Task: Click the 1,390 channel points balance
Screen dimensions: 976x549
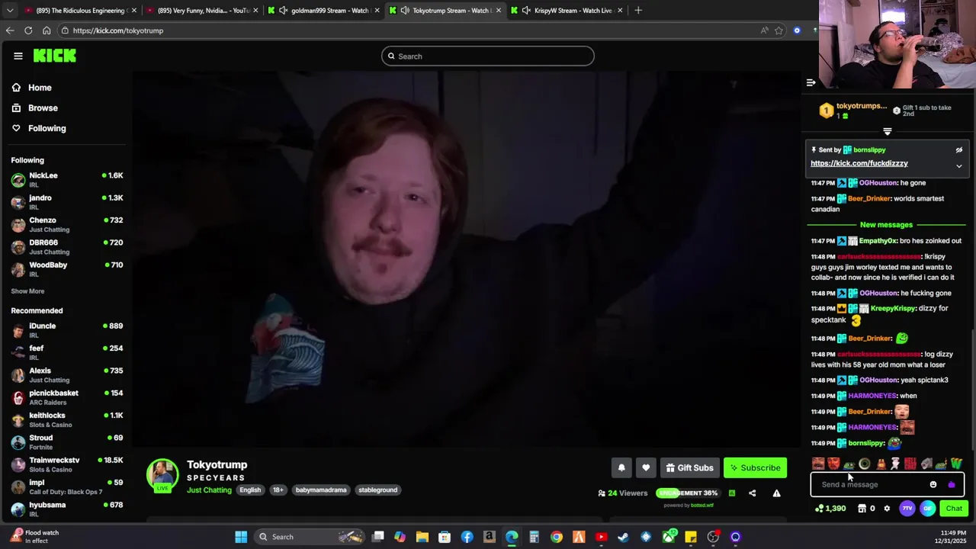Action: coord(830,509)
